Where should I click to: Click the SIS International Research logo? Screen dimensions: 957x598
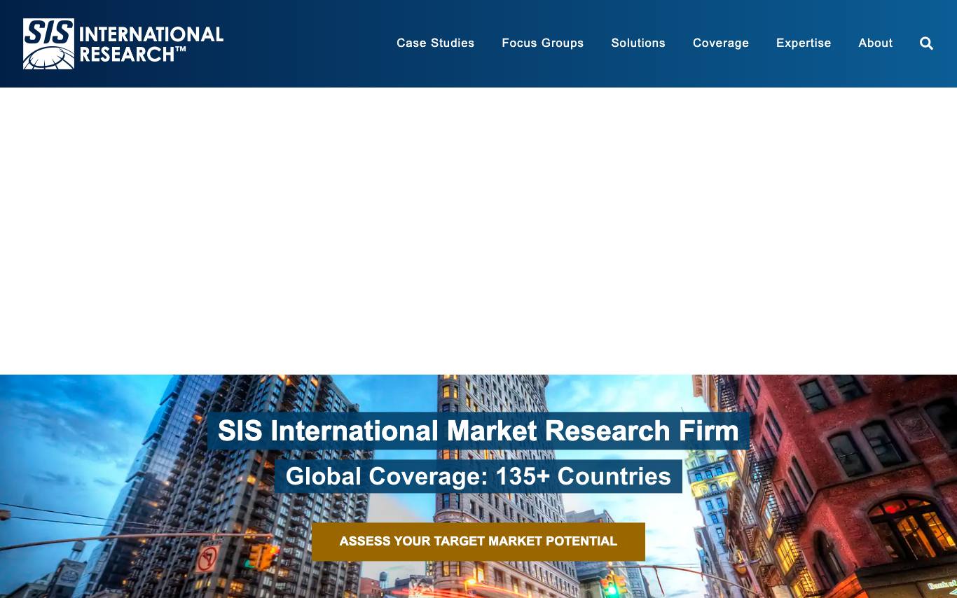[x=123, y=43]
